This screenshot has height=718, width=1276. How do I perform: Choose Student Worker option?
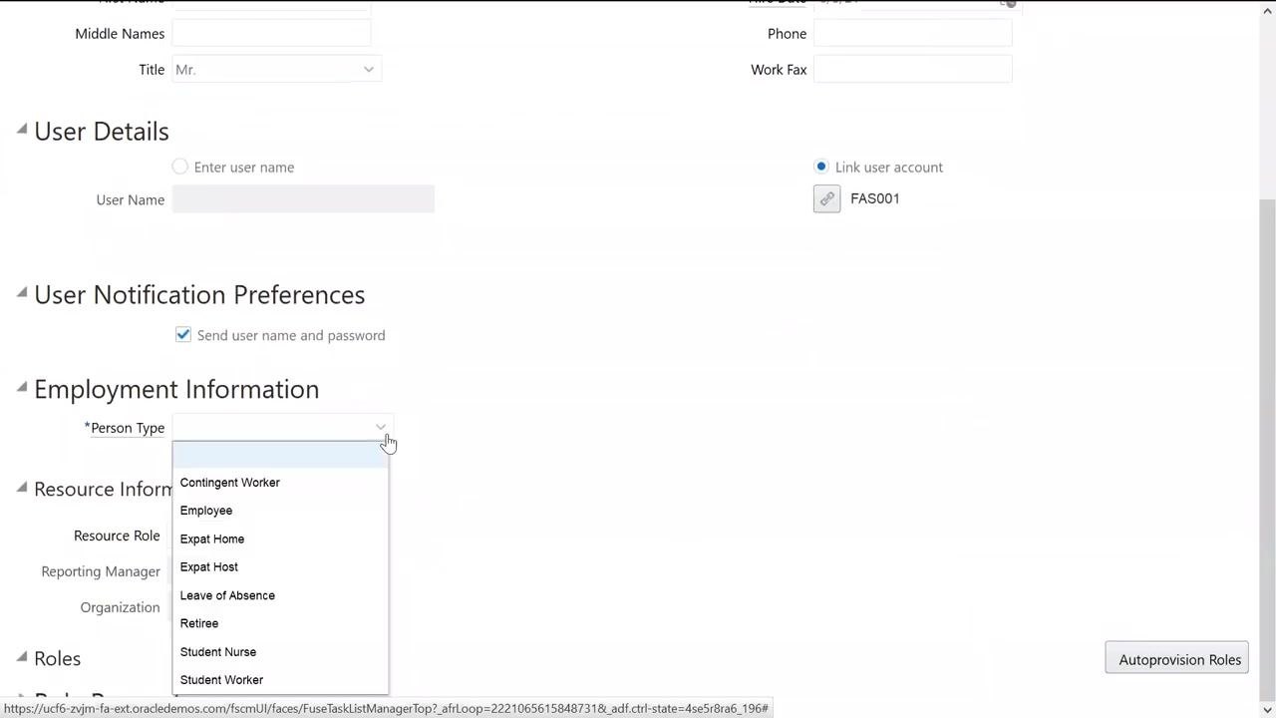(280, 680)
